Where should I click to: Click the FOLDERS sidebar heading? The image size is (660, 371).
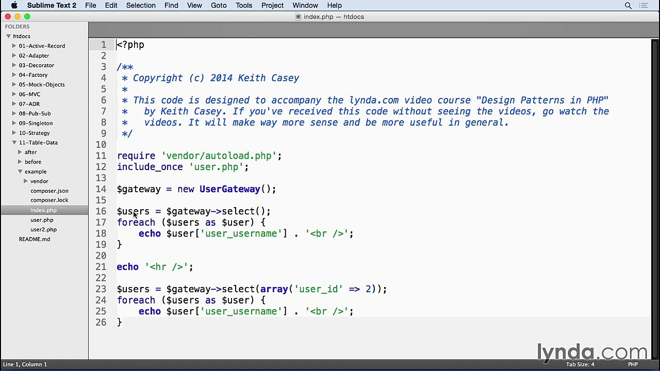[18, 26]
